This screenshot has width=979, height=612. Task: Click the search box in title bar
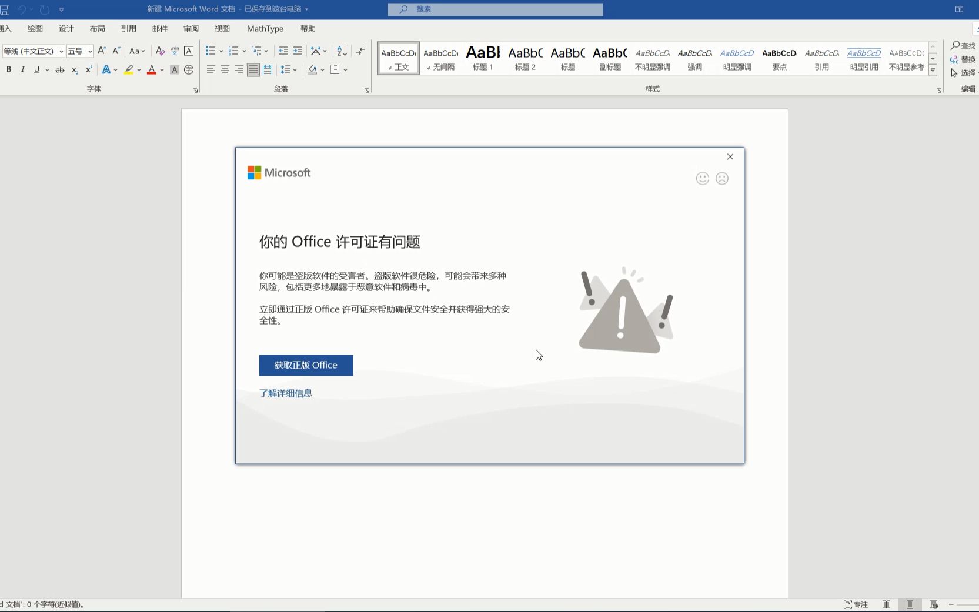point(496,9)
